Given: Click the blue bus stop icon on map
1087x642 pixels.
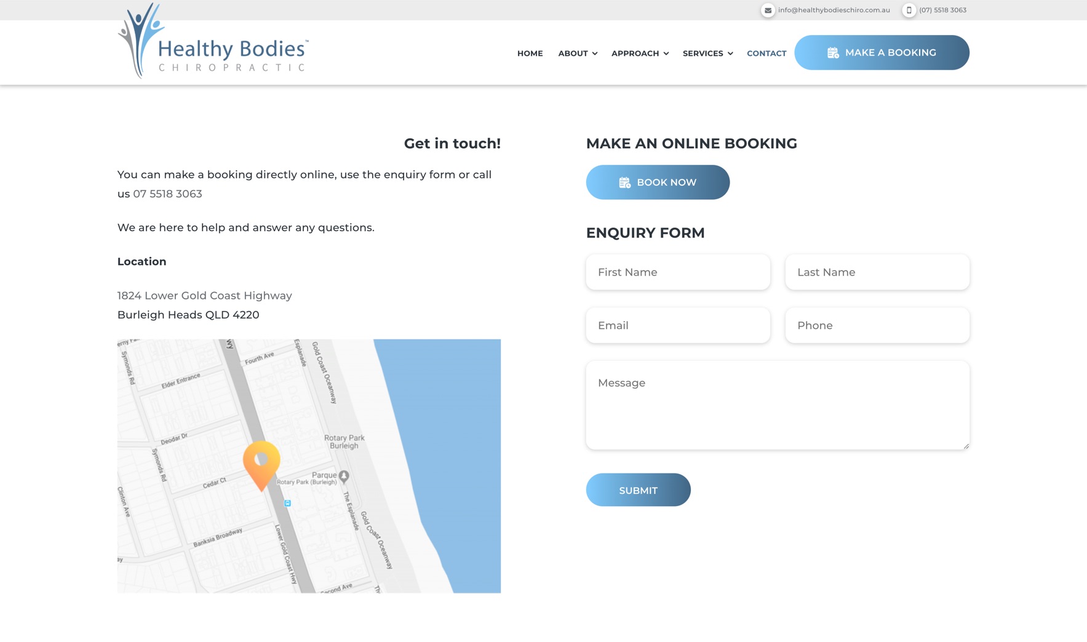Looking at the screenshot, I should tap(287, 503).
